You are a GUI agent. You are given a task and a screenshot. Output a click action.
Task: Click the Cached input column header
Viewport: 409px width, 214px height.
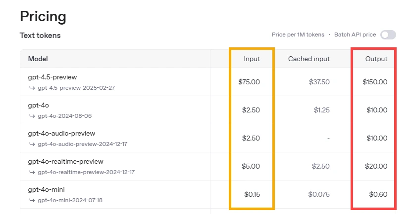click(309, 59)
